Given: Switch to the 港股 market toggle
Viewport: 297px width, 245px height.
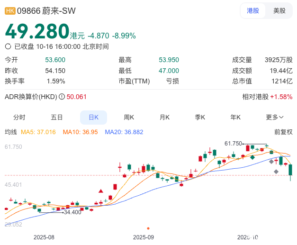Looking at the screenshot, I should coord(253,10).
